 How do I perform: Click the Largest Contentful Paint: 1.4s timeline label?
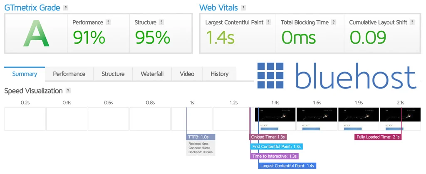pyautogui.click(x=287, y=166)
